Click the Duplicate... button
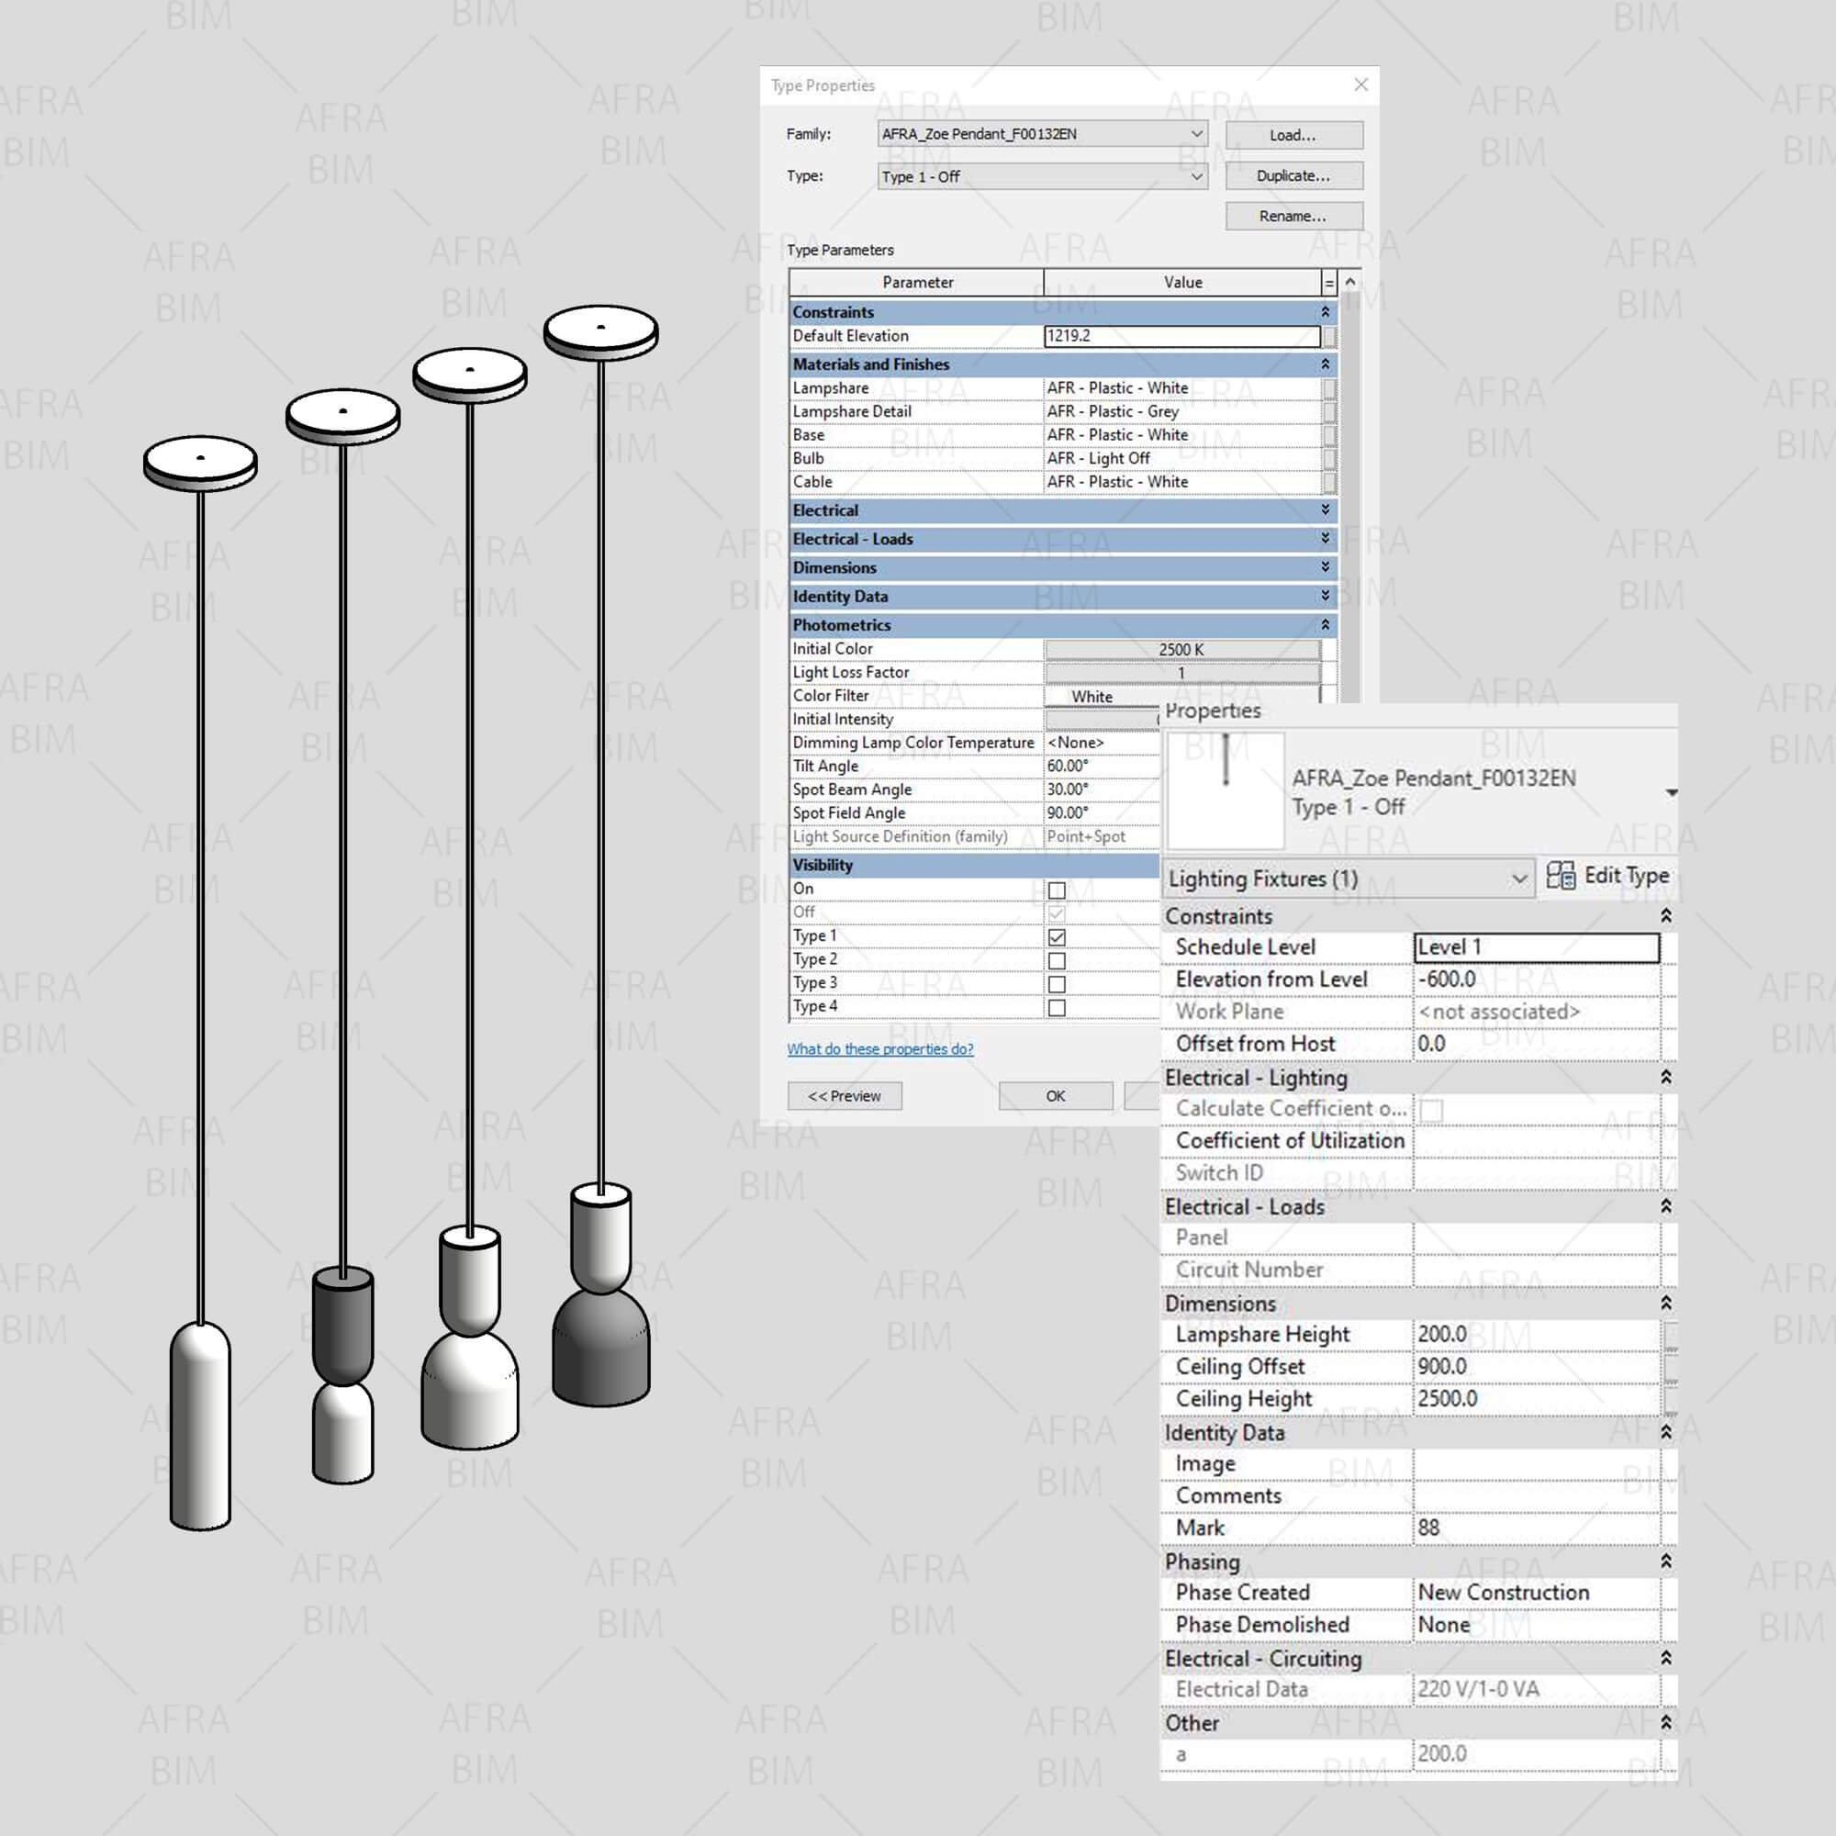Screen dimensions: 1836x1836 [x=1293, y=176]
